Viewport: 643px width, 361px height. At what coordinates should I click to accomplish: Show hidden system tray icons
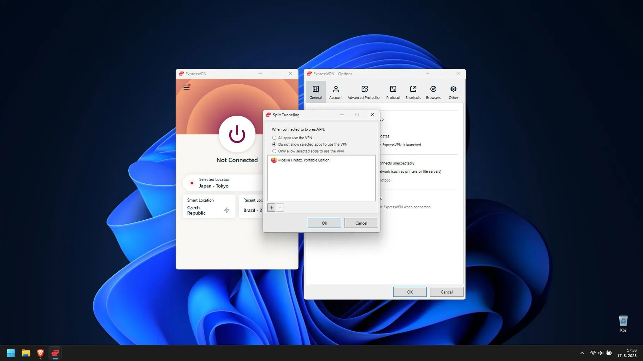point(582,353)
